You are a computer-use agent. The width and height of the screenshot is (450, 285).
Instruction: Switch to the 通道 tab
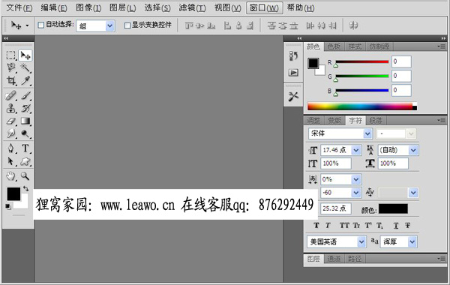click(x=334, y=259)
